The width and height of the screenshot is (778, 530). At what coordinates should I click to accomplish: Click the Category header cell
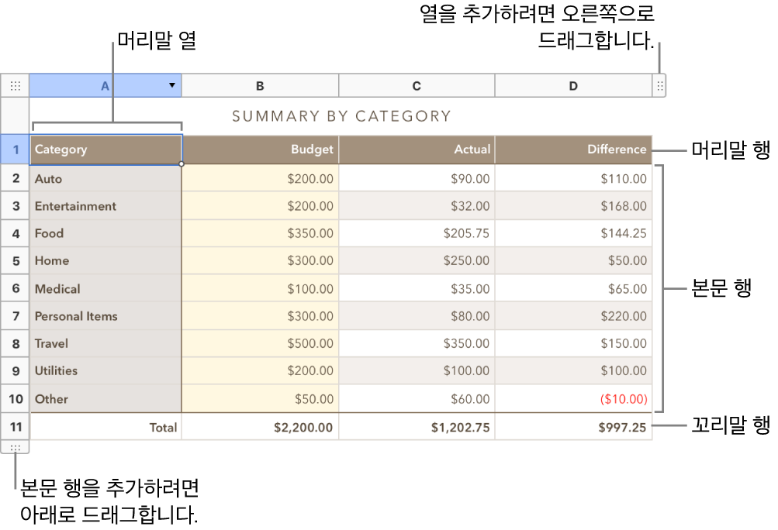tap(106, 150)
